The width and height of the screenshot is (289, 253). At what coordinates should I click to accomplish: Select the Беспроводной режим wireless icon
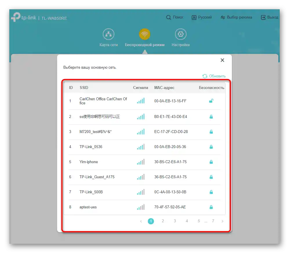point(144,34)
